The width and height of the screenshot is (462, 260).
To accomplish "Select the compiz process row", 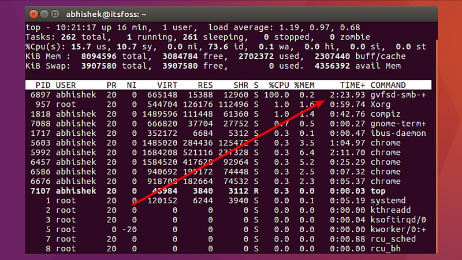I will pyautogui.click(x=228, y=114).
